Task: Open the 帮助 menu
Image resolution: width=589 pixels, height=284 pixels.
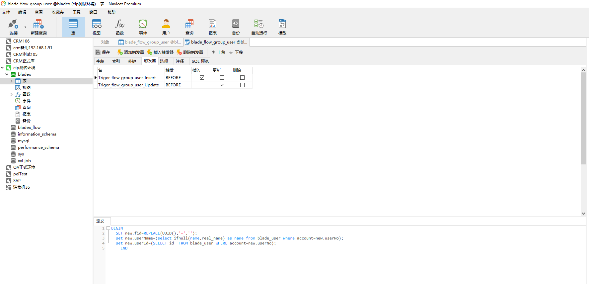Action: click(111, 12)
